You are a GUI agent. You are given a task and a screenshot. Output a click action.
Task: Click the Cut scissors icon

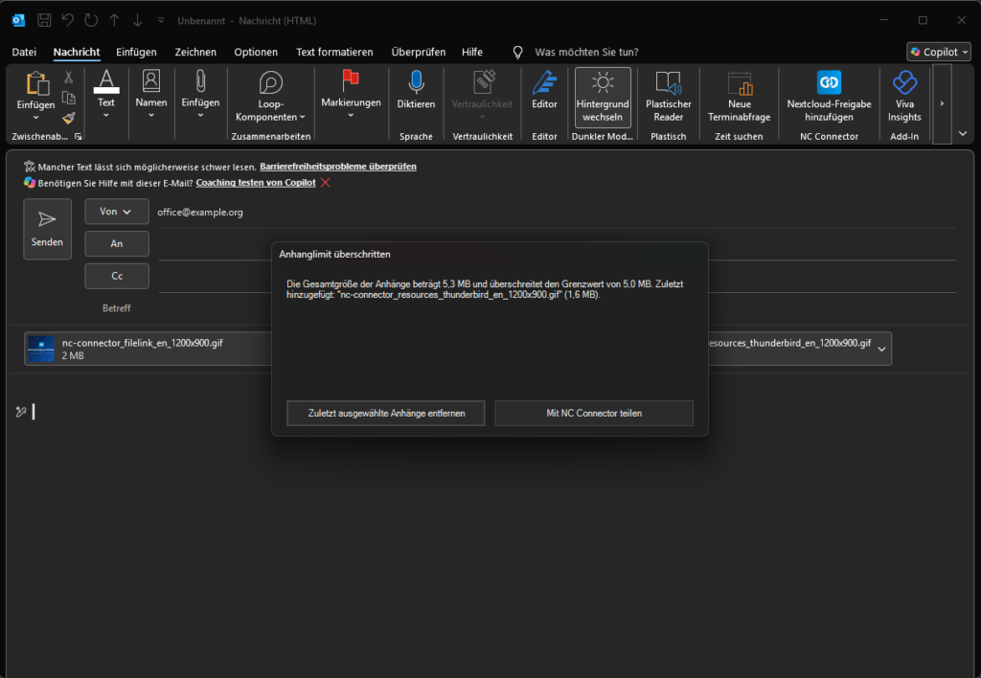[69, 78]
